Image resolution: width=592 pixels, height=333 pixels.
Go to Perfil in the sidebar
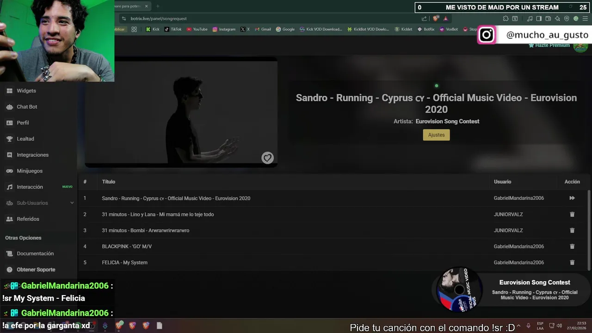pos(23,123)
